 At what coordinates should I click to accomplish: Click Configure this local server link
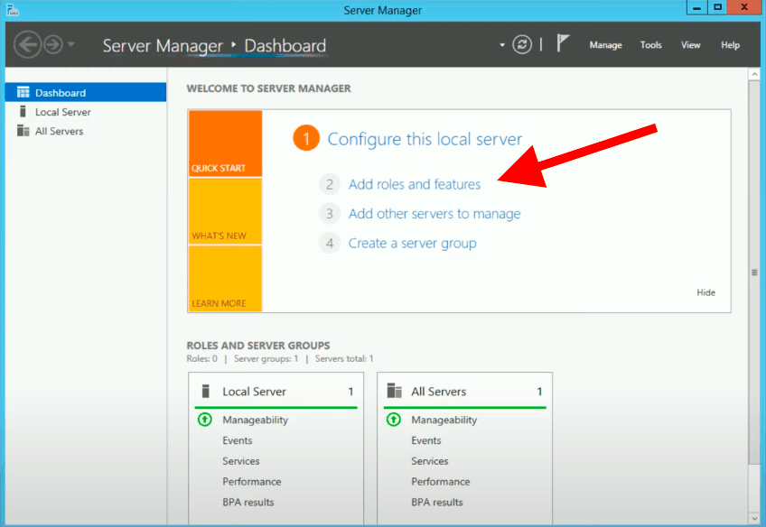[x=425, y=139]
